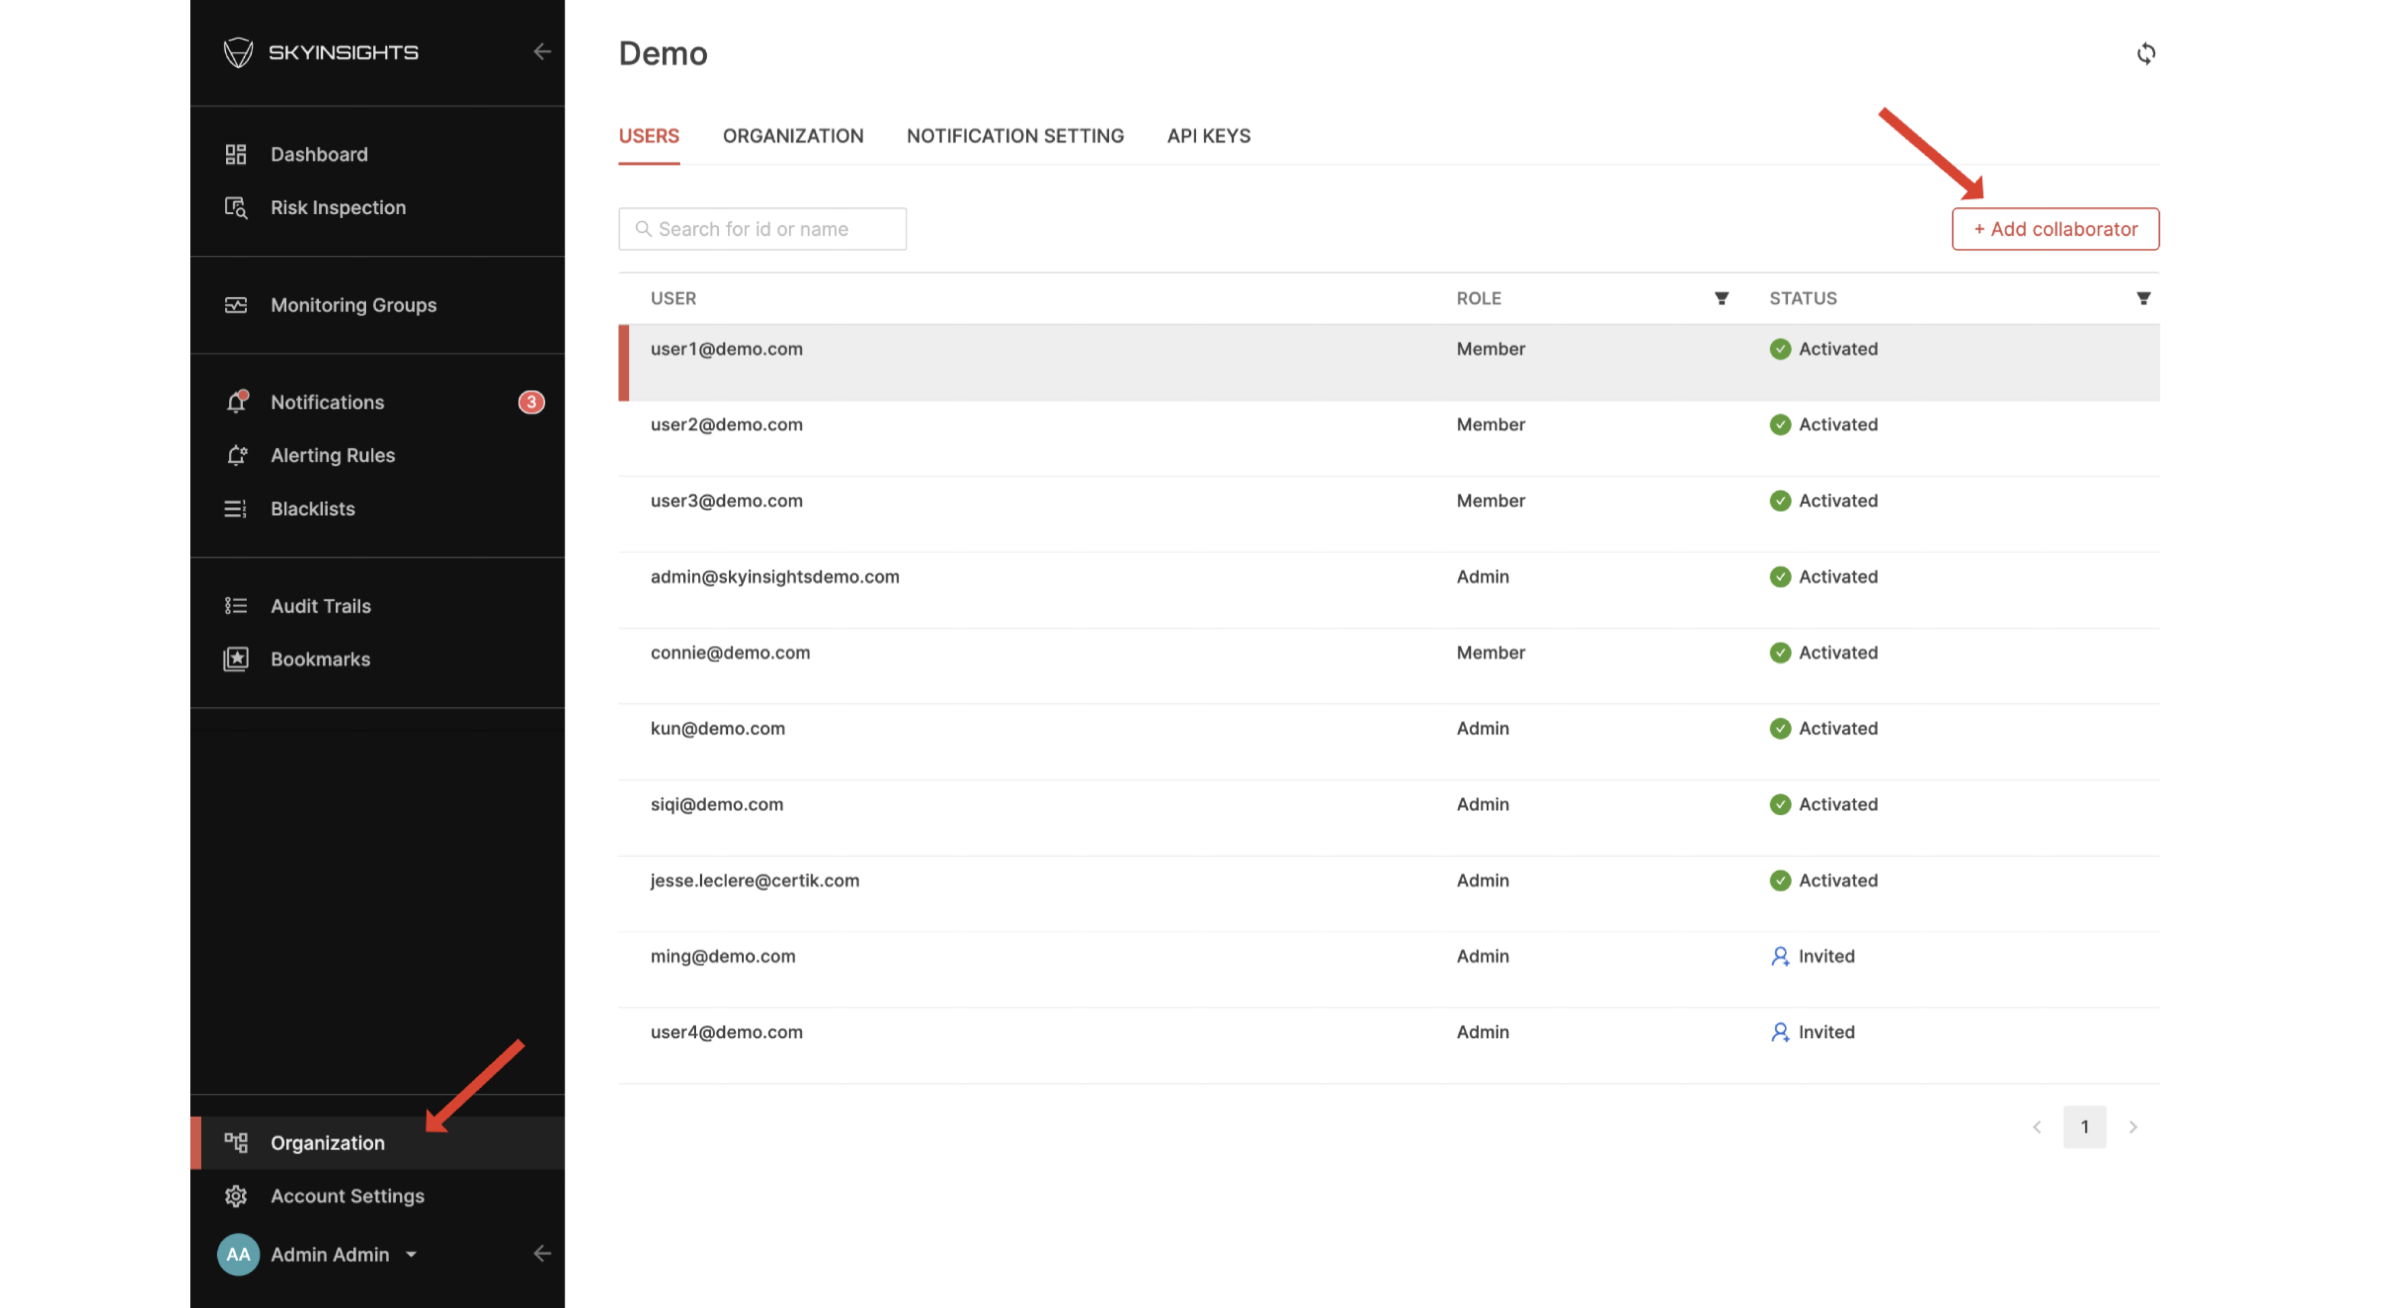Screen dimensions: 2404x1308
Task: Click the Invited person icon for user4@demo.com
Action: [1780, 1032]
